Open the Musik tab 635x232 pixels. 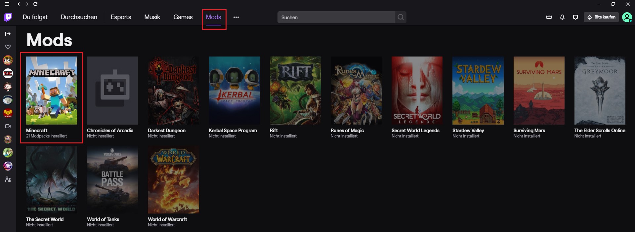tap(152, 17)
